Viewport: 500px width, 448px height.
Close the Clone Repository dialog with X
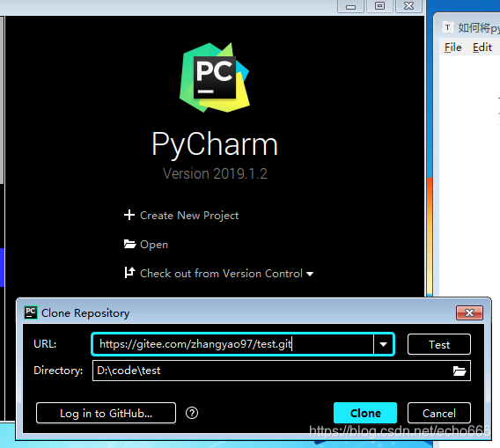(469, 312)
